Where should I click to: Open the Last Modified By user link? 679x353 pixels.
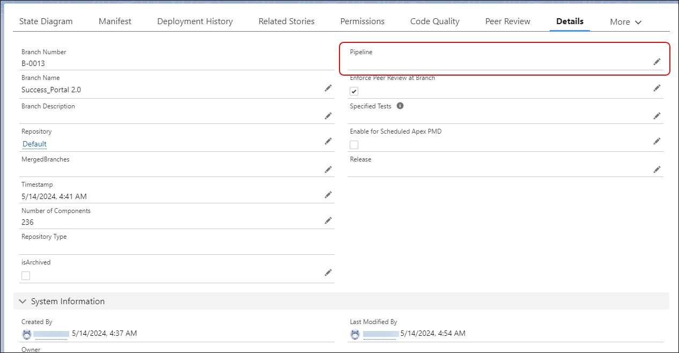point(380,334)
